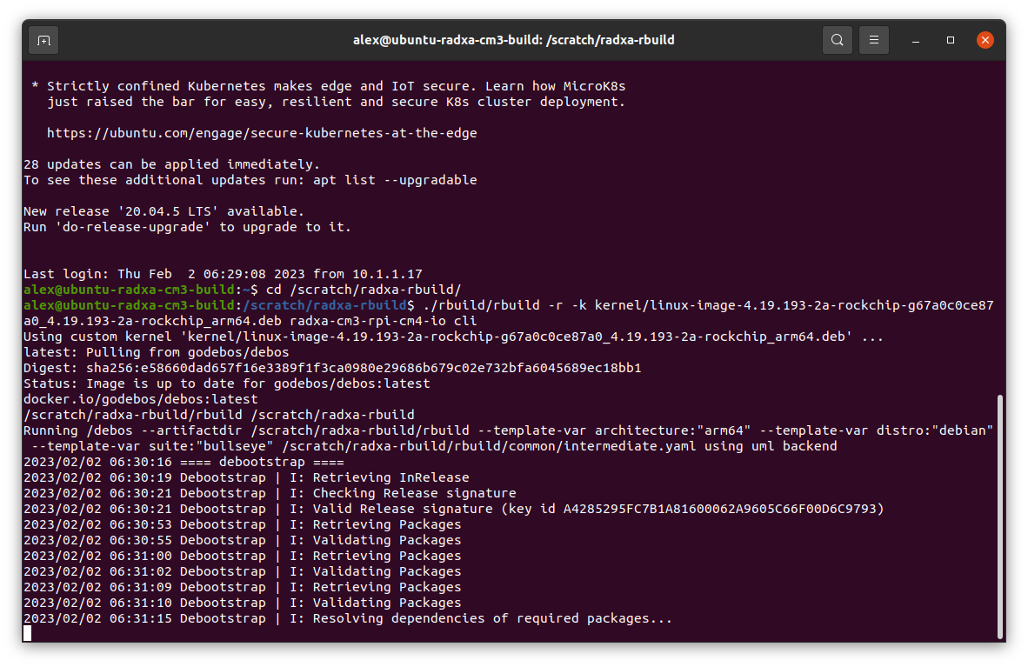Screen dimensions: 1028x667
Task: Click the sha256 digest hash
Action: pos(364,368)
